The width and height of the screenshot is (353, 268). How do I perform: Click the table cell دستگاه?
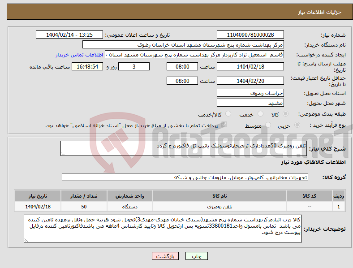tap(130, 207)
